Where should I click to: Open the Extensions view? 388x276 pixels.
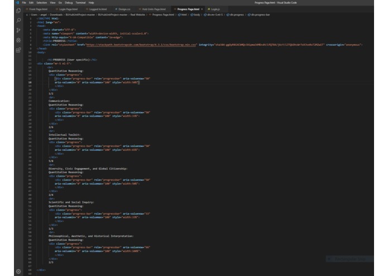tap(18, 50)
